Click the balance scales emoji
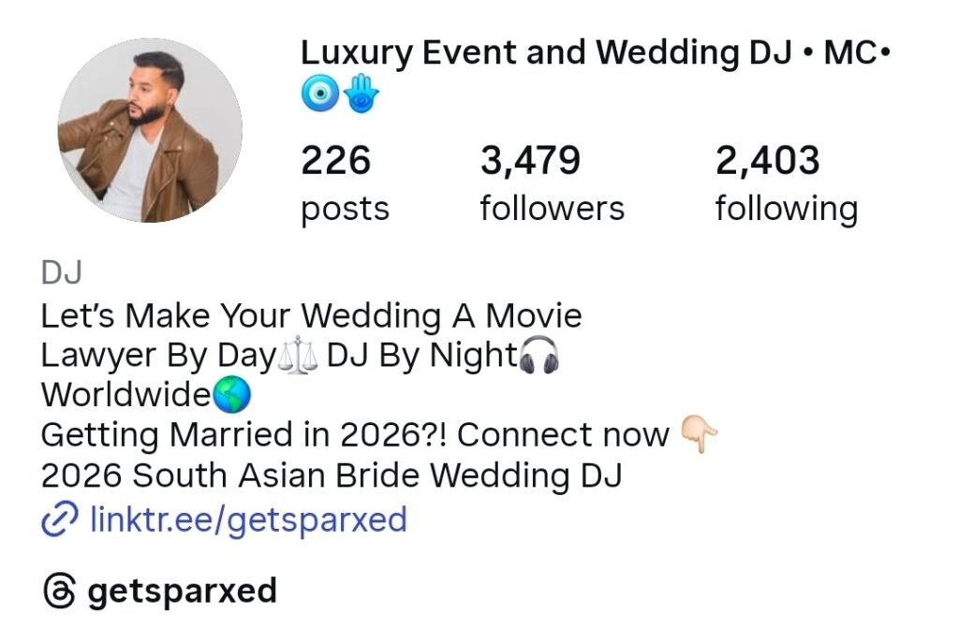 (298, 355)
